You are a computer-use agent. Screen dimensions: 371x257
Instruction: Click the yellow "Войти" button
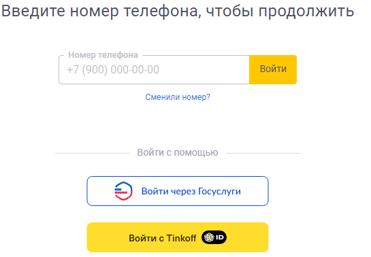[x=273, y=69]
